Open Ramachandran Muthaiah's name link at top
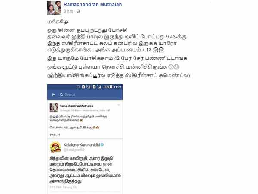 click(92, 4)
